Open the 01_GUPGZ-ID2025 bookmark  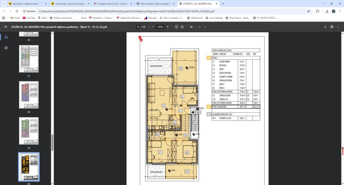(x=265, y=18)
